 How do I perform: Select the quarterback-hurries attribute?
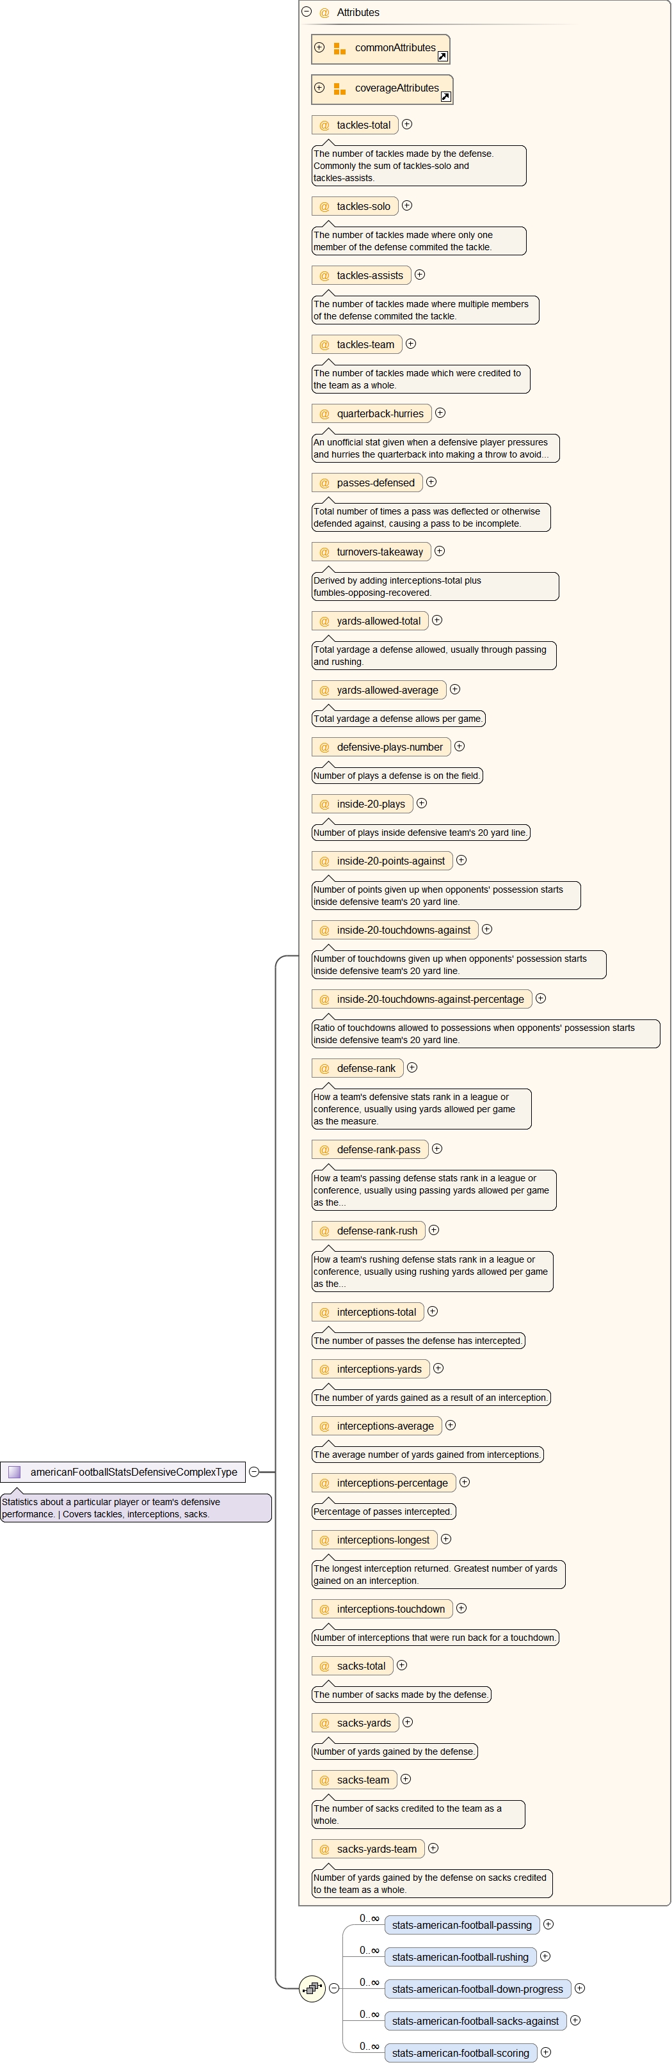click(380, 414)
